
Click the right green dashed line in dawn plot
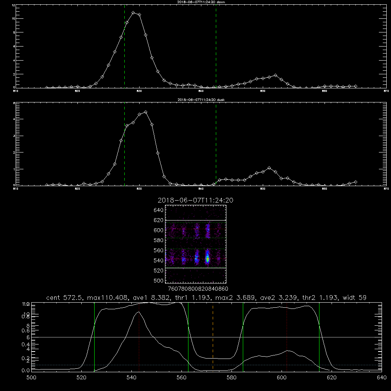point(216,46)
